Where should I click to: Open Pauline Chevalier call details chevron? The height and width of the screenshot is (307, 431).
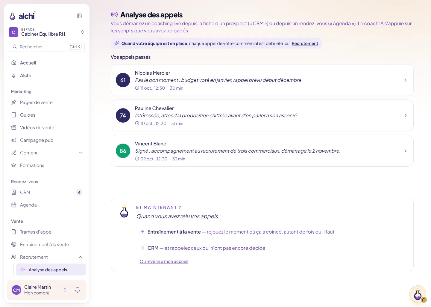[x=406, y=115]
